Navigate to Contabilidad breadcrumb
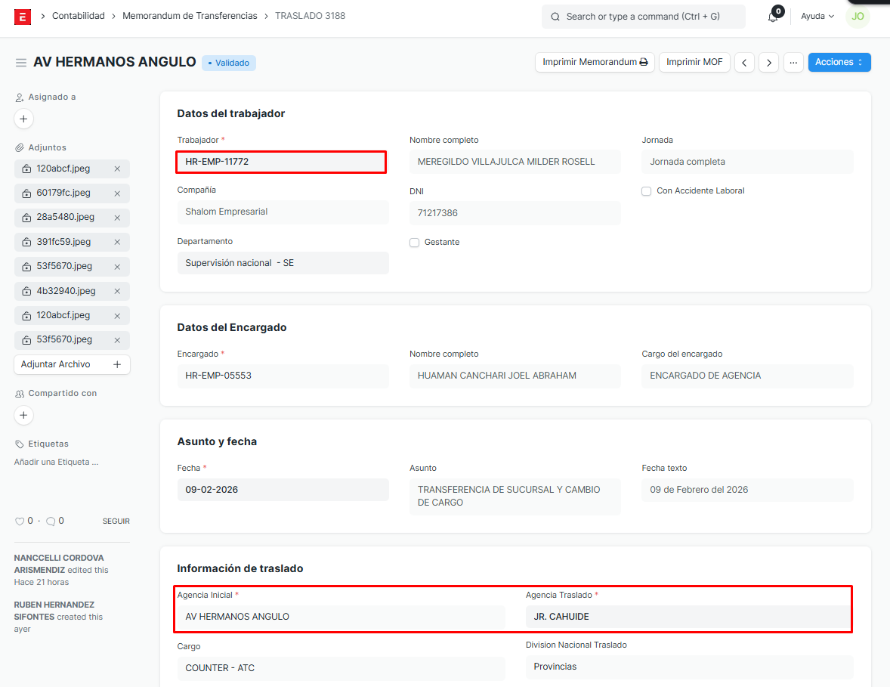 tap(78, 16)
